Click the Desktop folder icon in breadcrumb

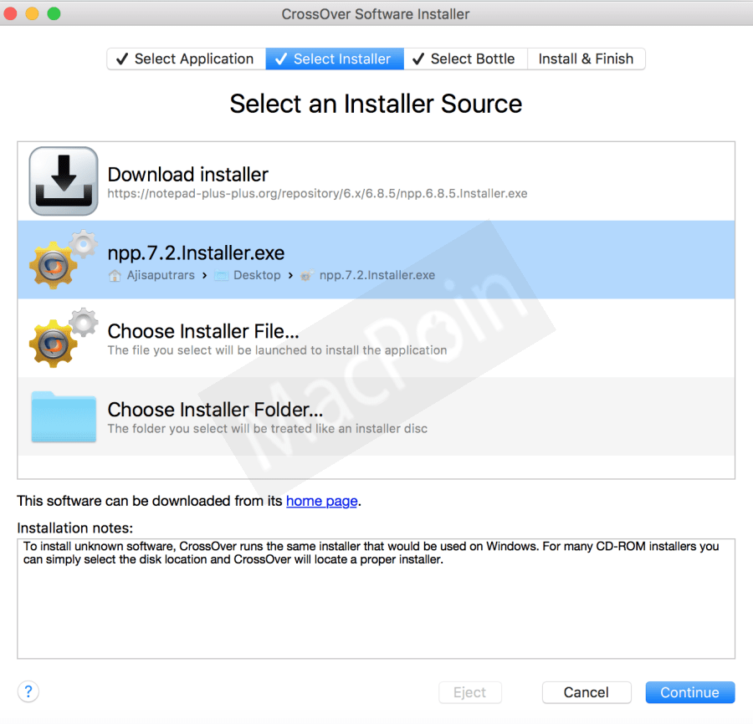pyautogui.click(x=220, y=275)
